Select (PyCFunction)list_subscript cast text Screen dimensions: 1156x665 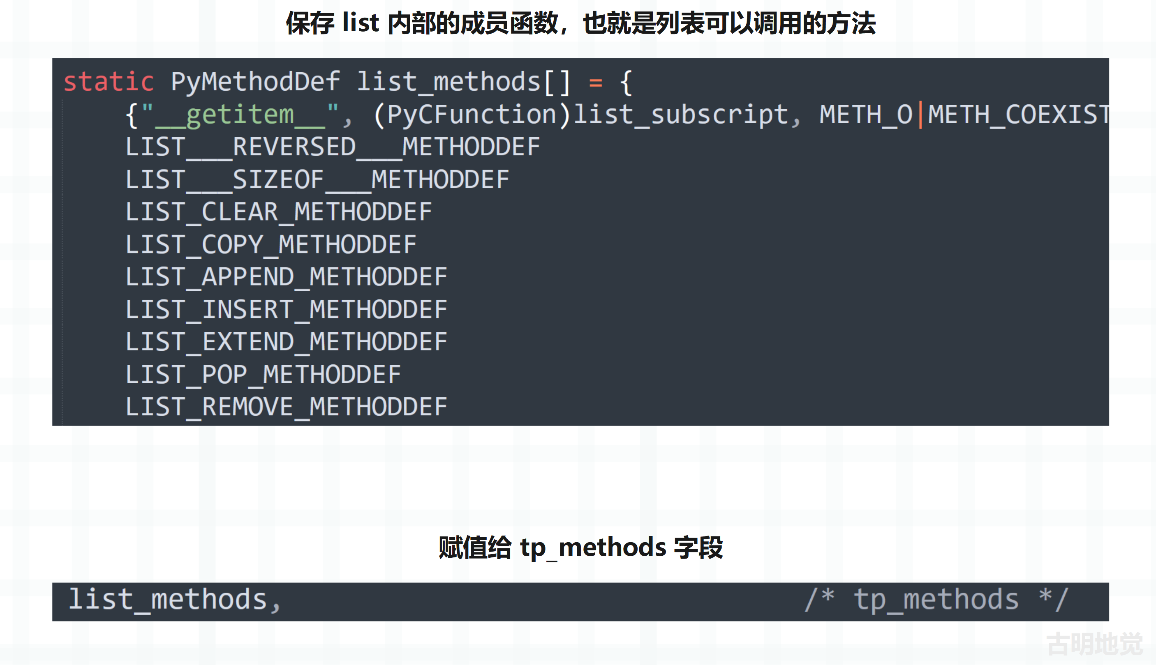click(x=581, y=115)
